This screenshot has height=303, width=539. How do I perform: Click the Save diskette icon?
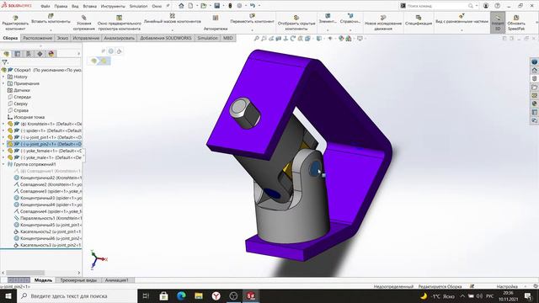(217, 6)
